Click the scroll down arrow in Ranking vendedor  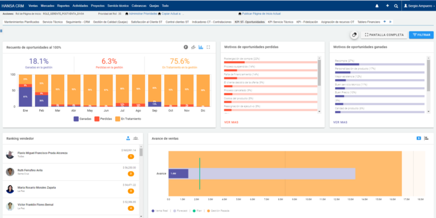pyautogui.click(x=141, y=216)
